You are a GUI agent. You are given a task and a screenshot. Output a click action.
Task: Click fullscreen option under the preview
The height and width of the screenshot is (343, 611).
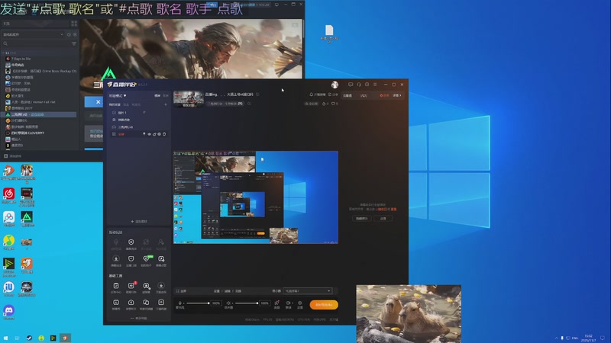[x=181, y=291]
